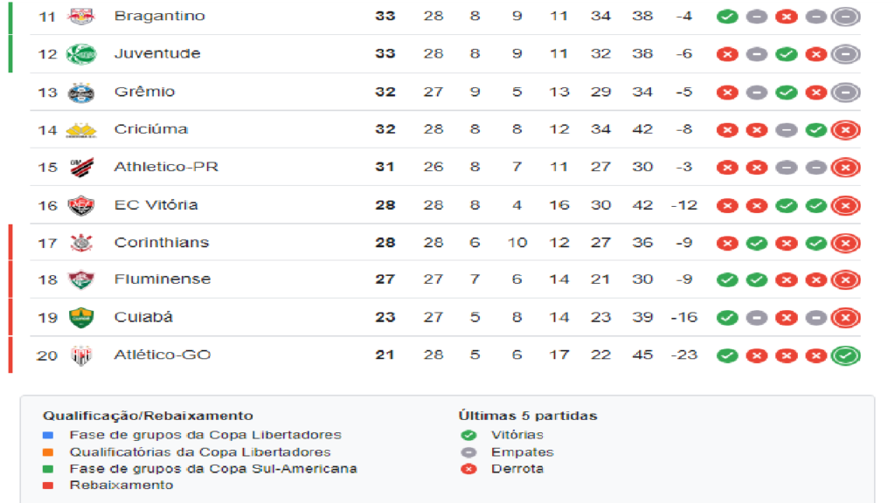Click the EC Vitória club crest
This screenshot has height=503, width=895.
81,205
